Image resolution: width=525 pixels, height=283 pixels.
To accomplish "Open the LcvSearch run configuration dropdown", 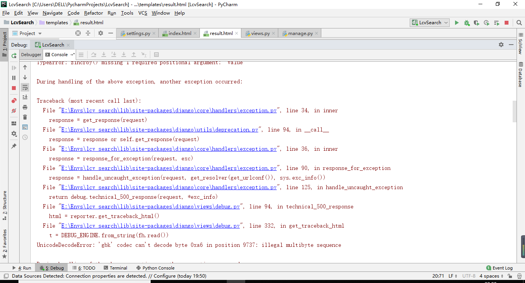I will (429, 23).
